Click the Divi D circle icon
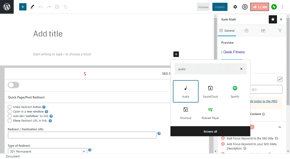Screen dimensions: 290x159 pos(245,7)
